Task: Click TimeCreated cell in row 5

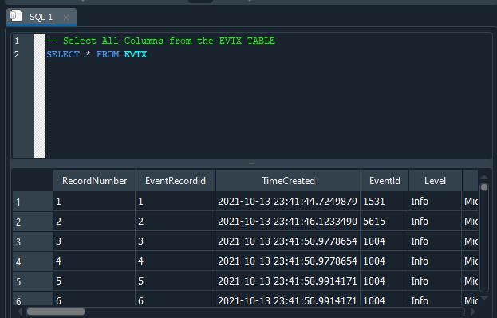Action: click(x=287, y=281)
